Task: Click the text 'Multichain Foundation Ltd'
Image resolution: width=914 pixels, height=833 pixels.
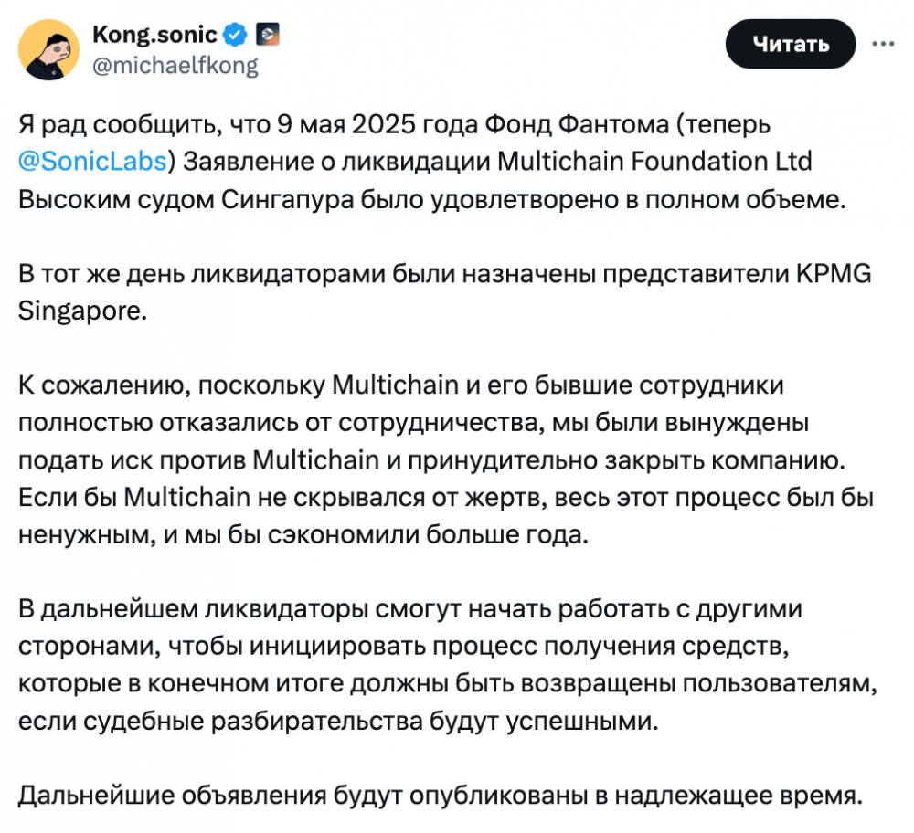Action: pyautogui.click(x=654, y=162)
